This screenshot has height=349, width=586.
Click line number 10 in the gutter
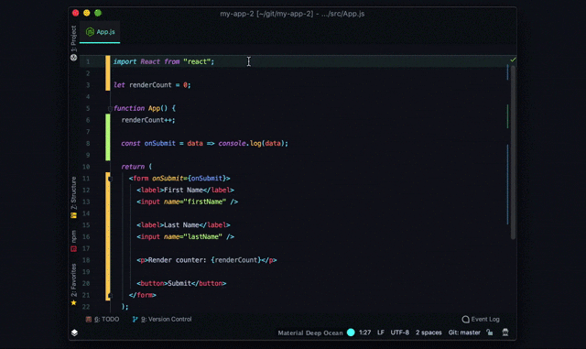pos(86,167)
